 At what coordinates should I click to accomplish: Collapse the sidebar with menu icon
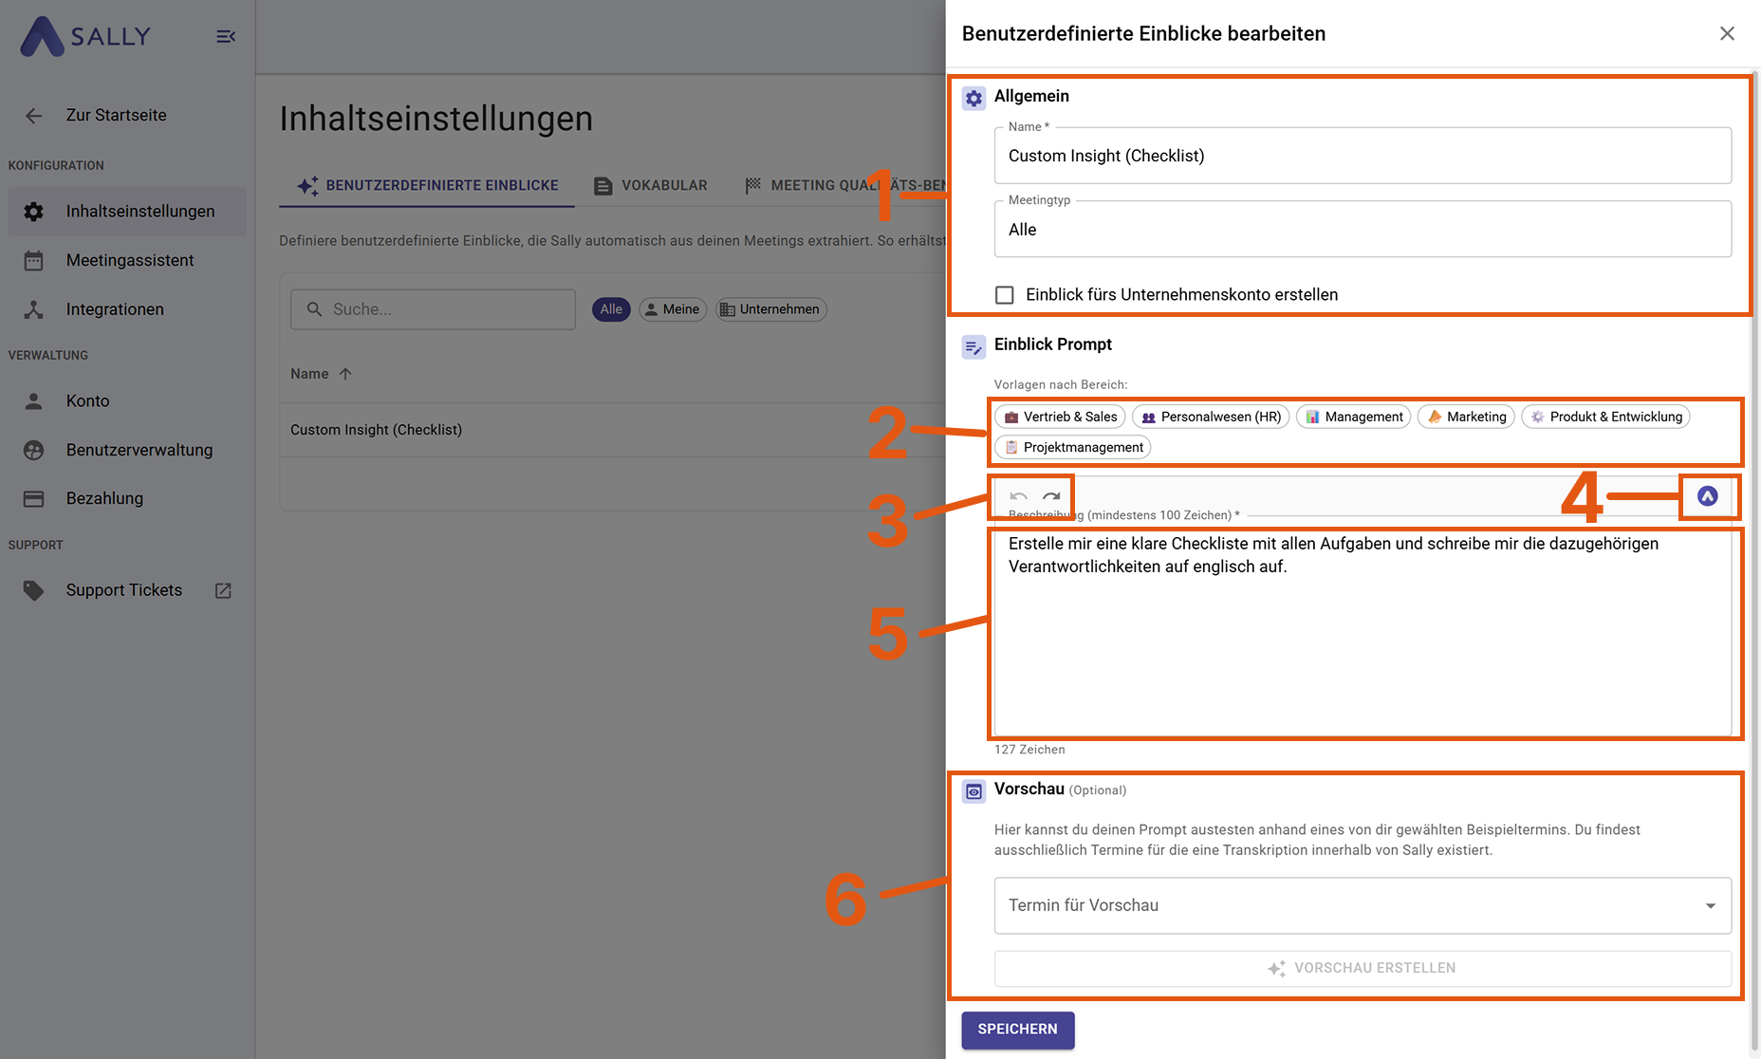coord(226,36)
